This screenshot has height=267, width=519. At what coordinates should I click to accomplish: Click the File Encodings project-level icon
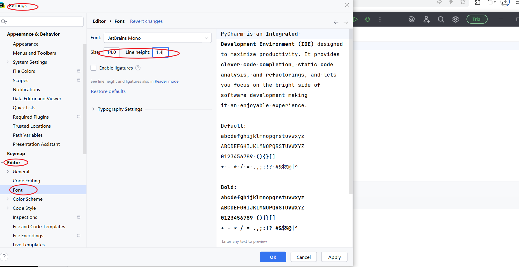click(79, 235)
